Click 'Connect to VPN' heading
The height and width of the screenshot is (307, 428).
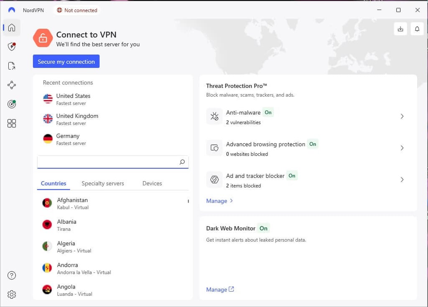click(86, 35)
